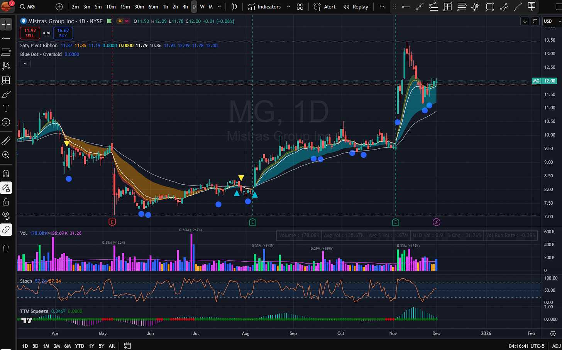Select the 15m interval
Image resolution: width=562 pixels, height=350 pixels.
pos(125,7)
